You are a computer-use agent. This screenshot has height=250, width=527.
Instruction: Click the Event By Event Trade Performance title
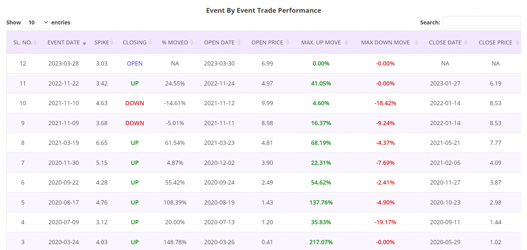[263, 11]
